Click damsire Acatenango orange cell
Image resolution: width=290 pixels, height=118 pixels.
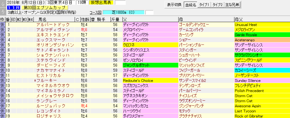[x=262, y=40]
